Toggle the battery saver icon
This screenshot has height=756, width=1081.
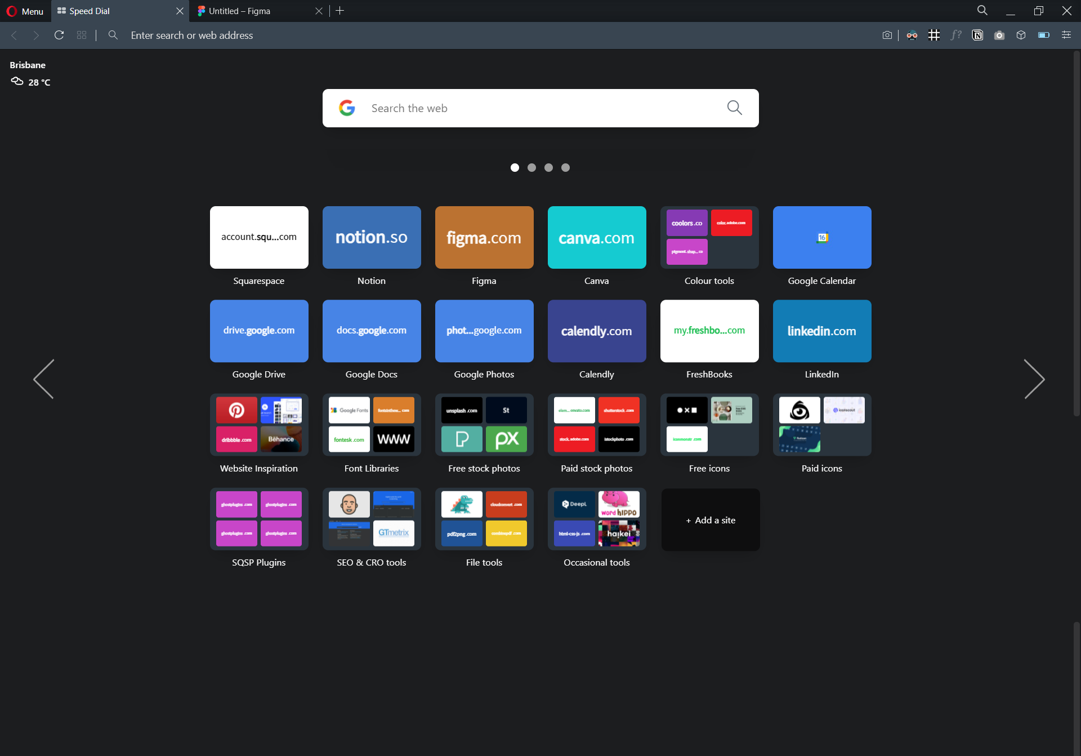pos(1043,35)
